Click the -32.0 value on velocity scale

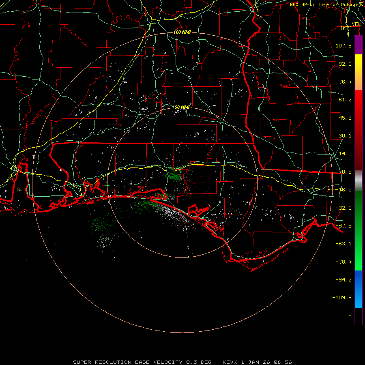[344, 208]
